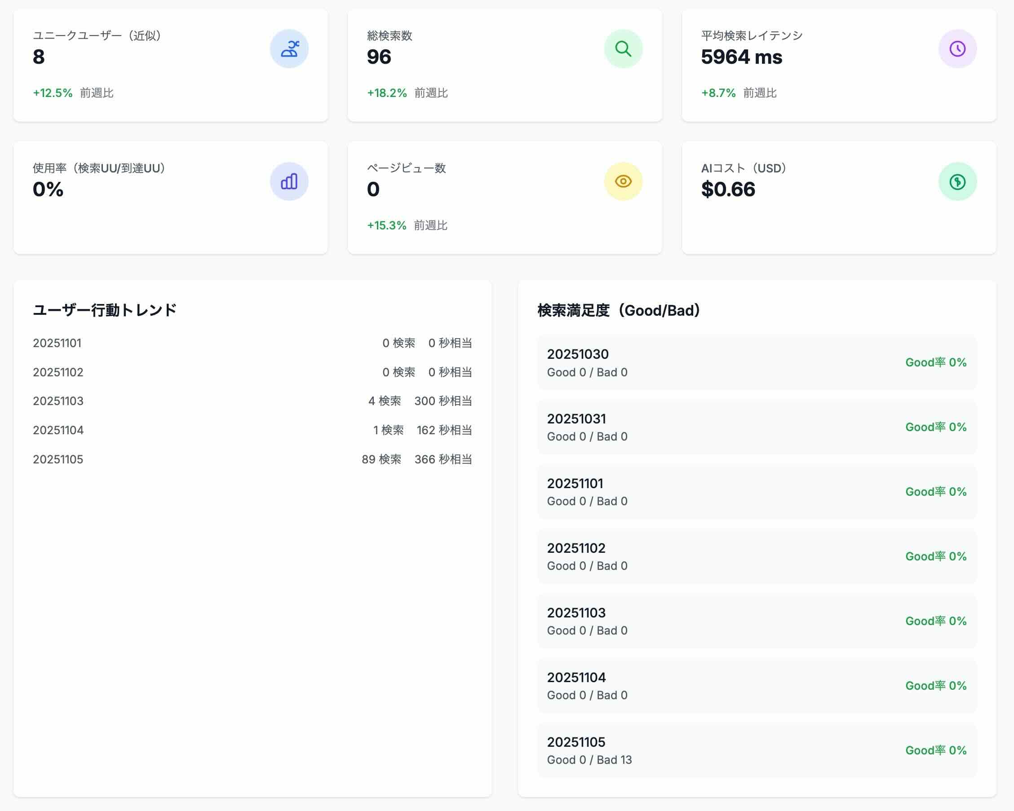The image size is (1014, 811).
Task: Click the +18.2% week-over-week change text
Action: click(x=387, y=93)
